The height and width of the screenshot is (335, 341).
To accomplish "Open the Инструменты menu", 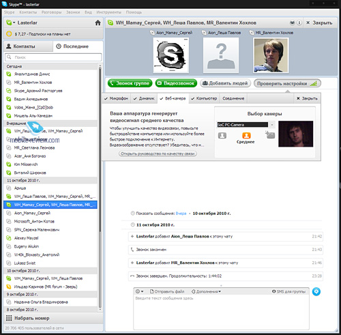I will click(x=108, y=12).
